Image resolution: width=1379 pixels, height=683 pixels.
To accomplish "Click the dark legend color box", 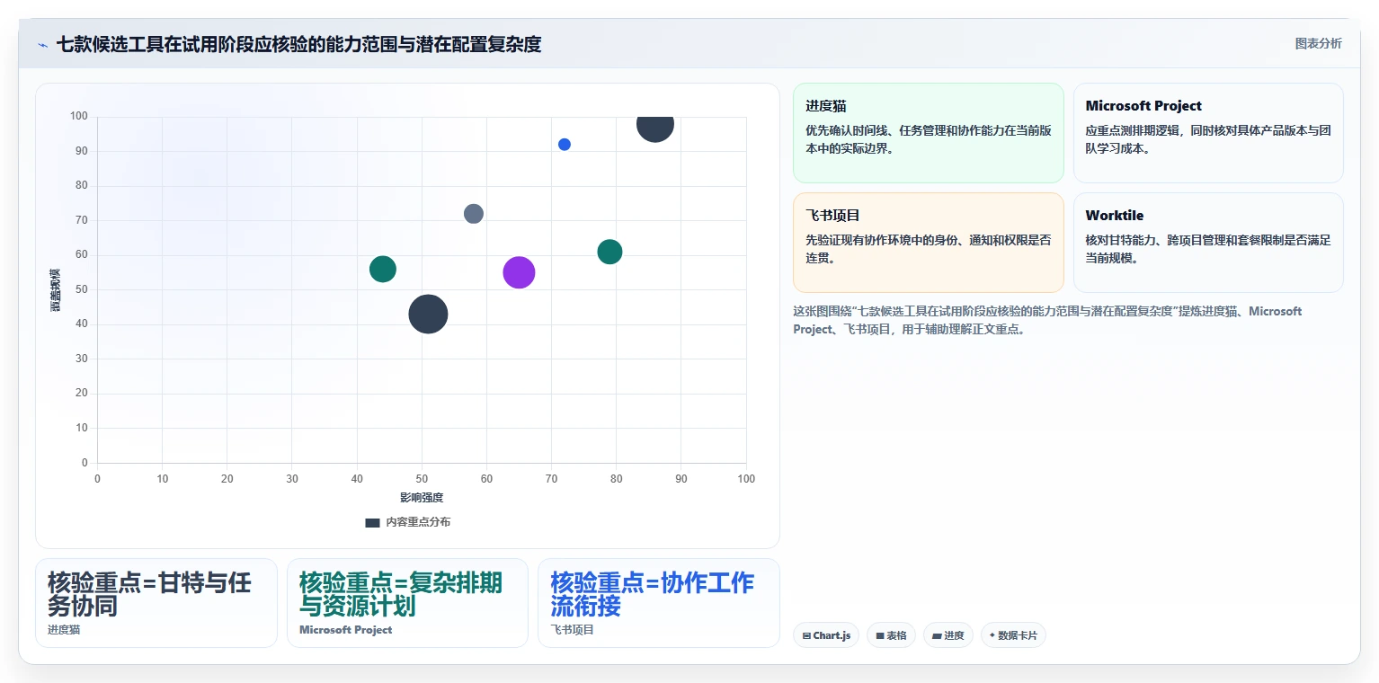I will [372, 522].
